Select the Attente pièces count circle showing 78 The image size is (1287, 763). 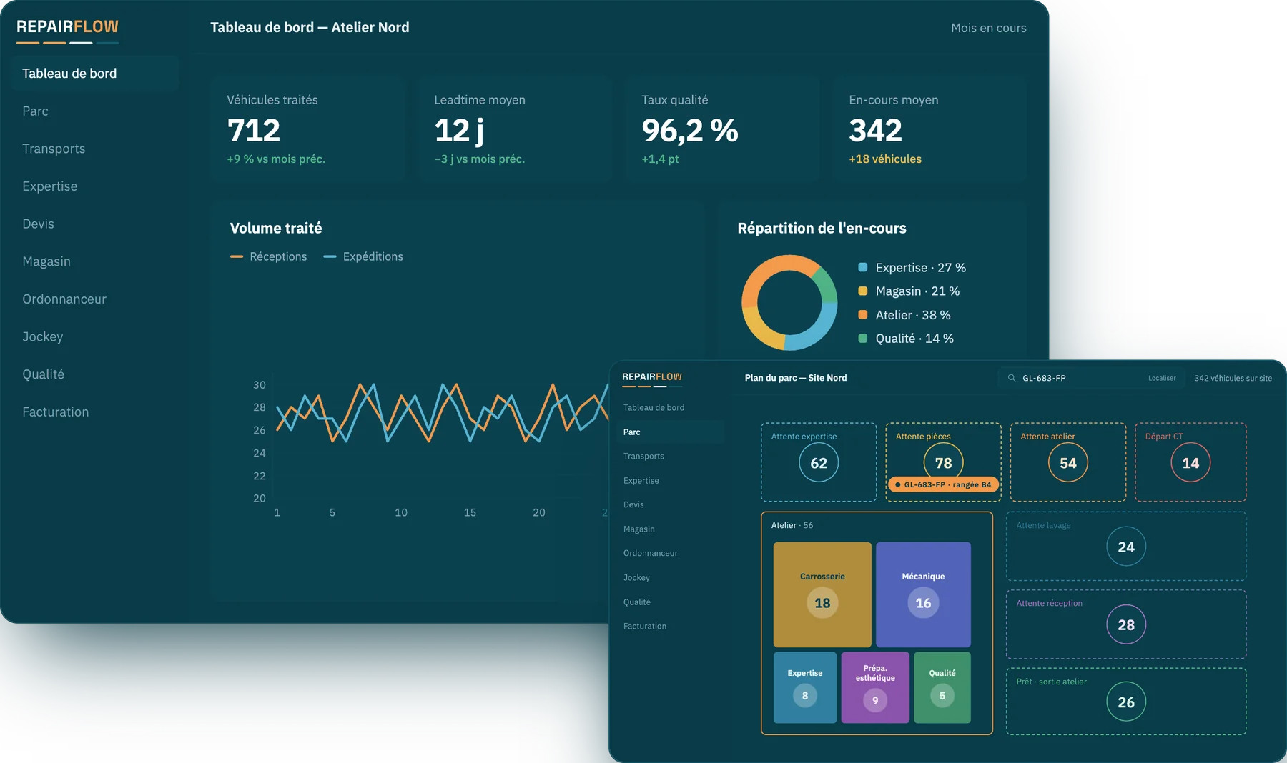pos(943,462)
